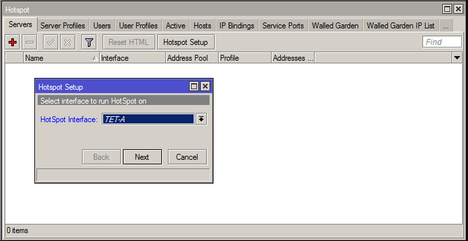Viewport: 468px width, 241px height.
Task: Show more tabs via ellipsis tab
Action: [x=446, y=26]
